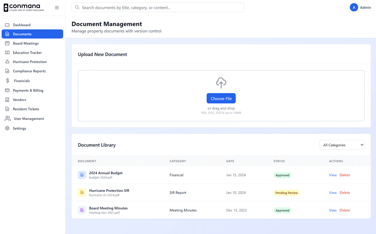376x234 pixels.
Task: Click the Admin avatar icon
Action: tap(354, 7)
